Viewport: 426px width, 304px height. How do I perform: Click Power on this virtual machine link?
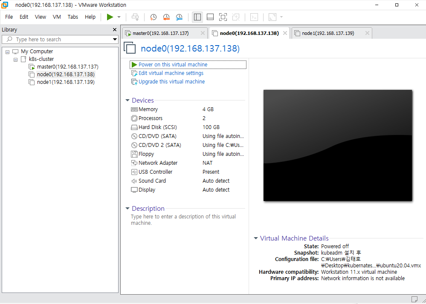[x=173, y=65]
